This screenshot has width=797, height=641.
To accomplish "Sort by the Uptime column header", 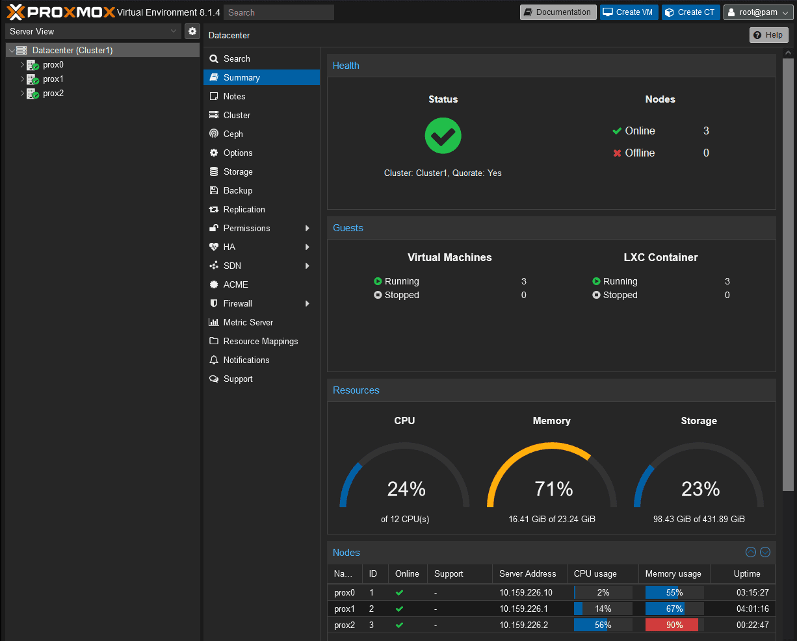I will [x=742, y=573].
